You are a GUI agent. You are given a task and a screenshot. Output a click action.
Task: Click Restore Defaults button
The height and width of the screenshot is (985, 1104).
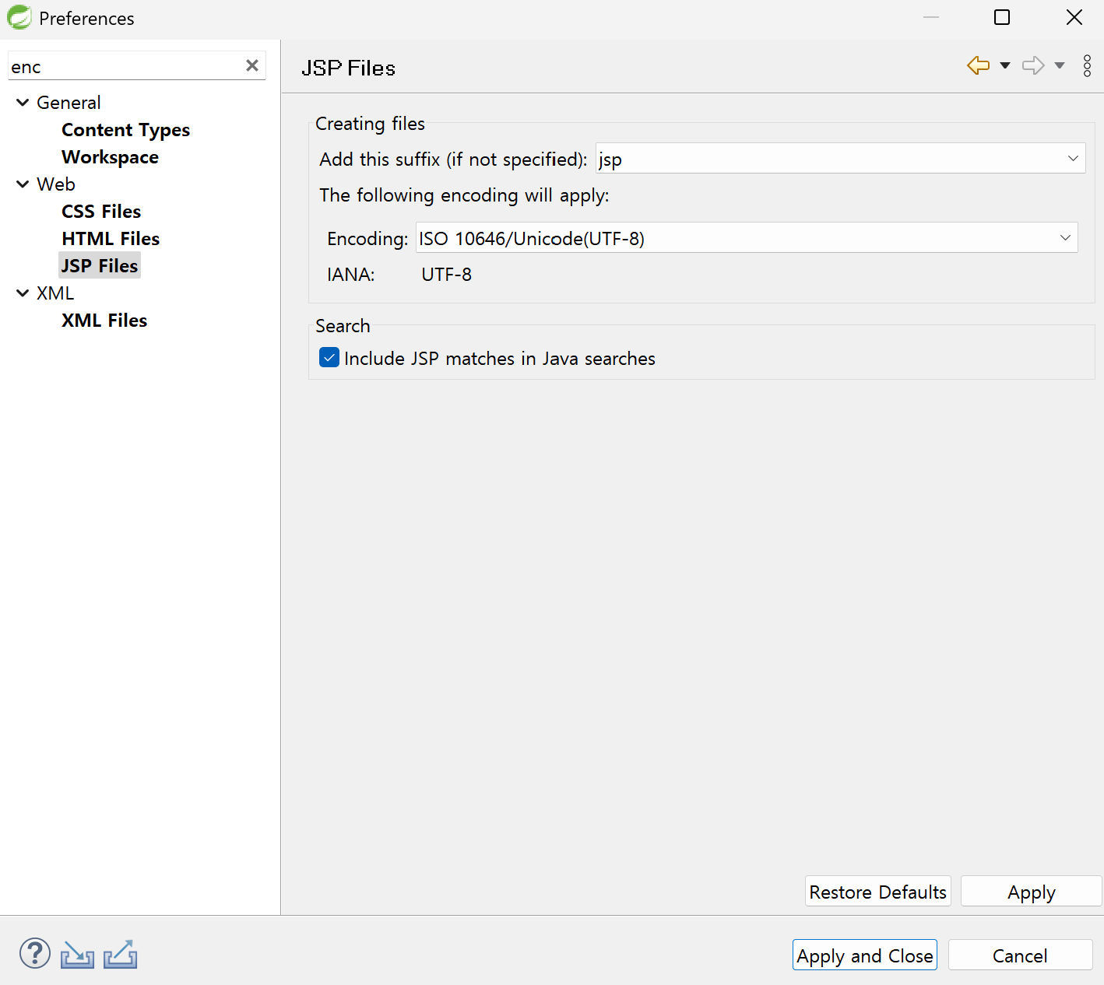tap(878, 892)
